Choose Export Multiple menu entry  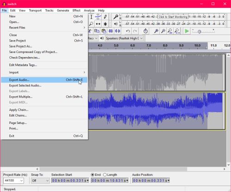[44, 97]
